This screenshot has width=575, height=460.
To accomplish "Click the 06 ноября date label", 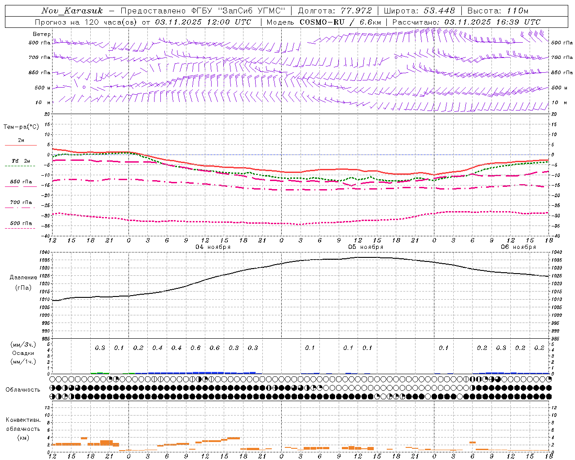I will [518, 247].
